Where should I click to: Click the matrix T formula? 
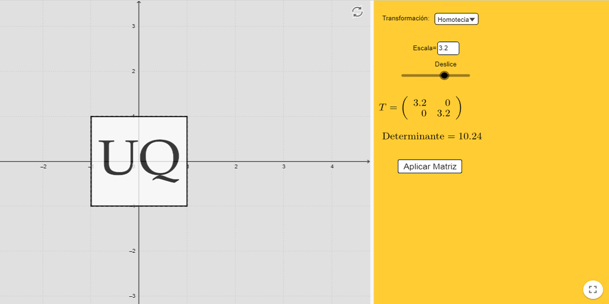tap(421, 108)
